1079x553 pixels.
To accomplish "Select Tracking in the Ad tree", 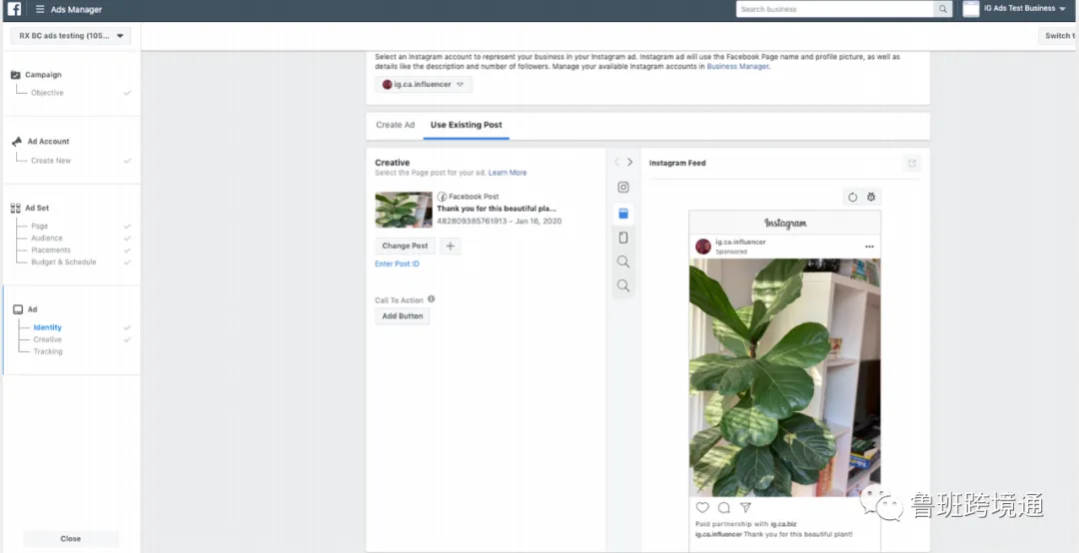I will 48,351.
